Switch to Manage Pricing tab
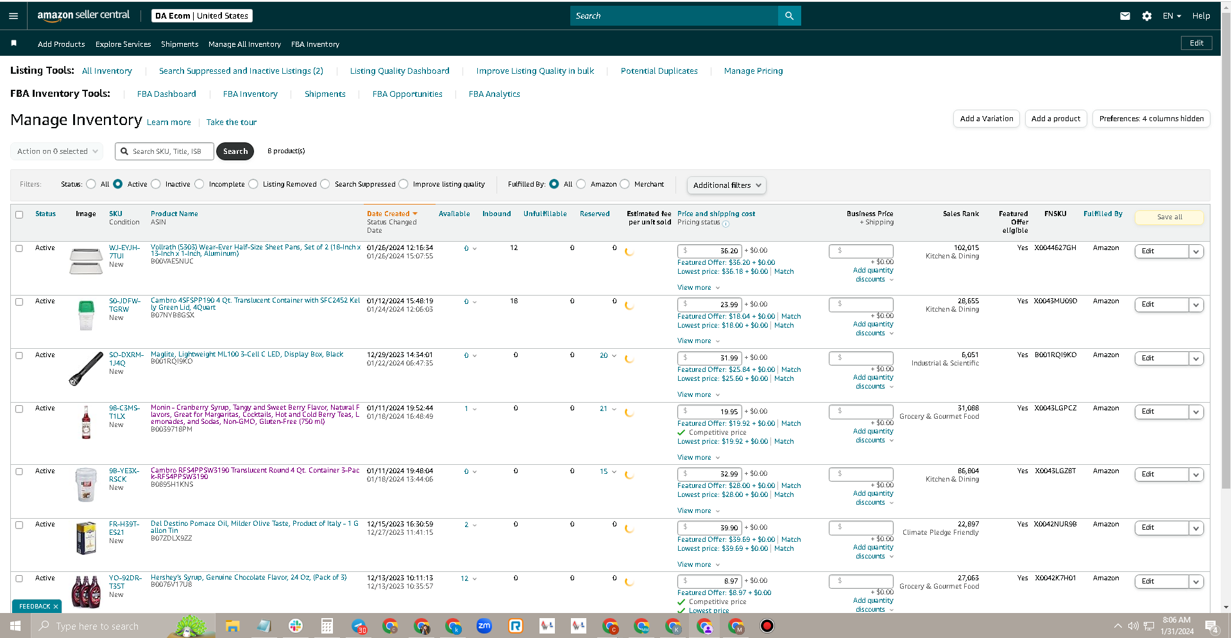Viewport: 1231px width, 638px height. tap(753, 71)
